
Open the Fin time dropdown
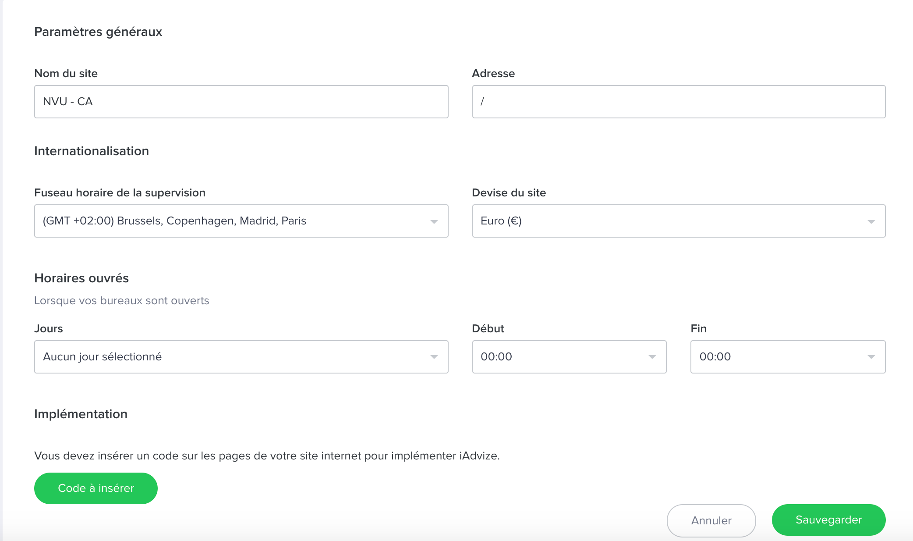pyautogui.click(x=788, y=357)
